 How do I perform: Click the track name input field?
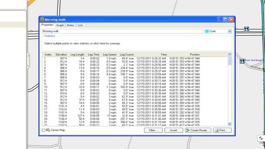click(x=123, y=31)
